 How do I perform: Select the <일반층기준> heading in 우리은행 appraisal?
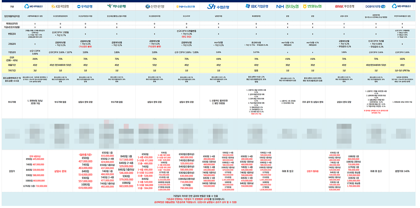[x=85, y=155]
